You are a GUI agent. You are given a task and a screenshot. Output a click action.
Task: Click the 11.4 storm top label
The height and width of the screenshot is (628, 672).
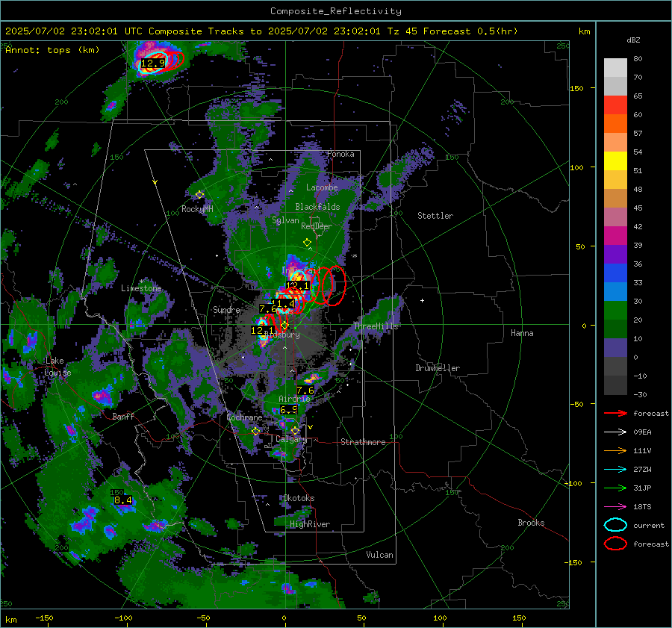(x=283, y=304)
